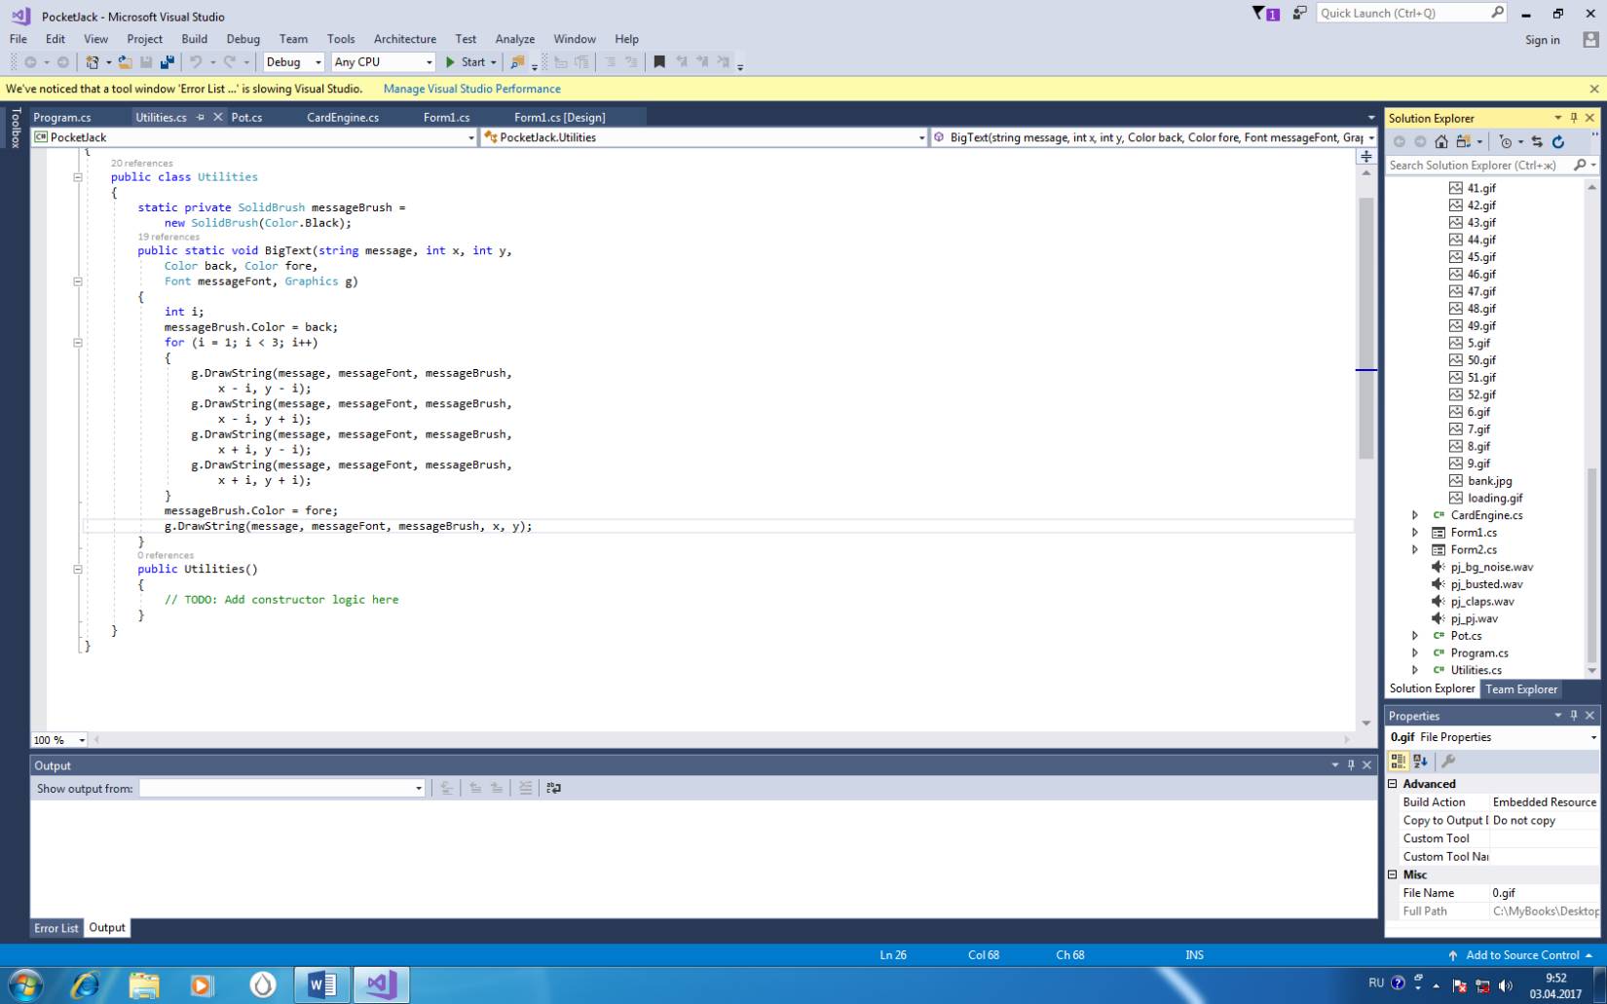Image resolution: width=1607 pixels, height=1004 pixels.
Task: Open the Architecture menu
Action: click(404, 39)
